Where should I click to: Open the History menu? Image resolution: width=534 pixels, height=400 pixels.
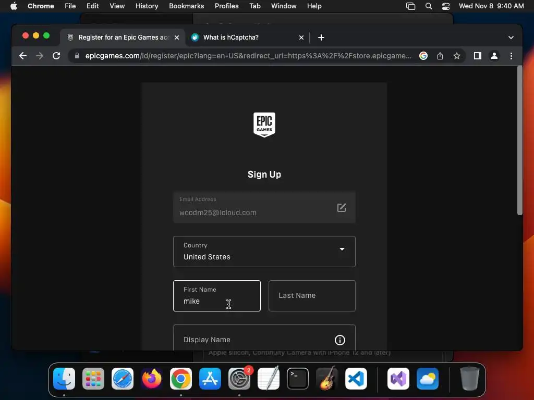coord(147,6)
